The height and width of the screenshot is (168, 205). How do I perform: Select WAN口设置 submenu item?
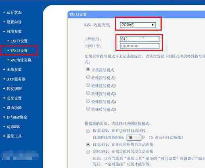click(19, 51)
